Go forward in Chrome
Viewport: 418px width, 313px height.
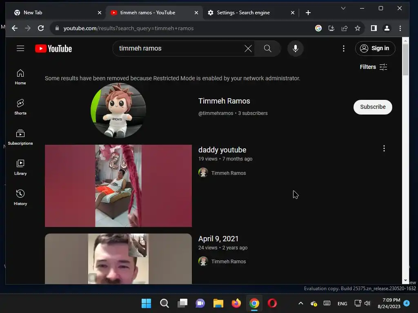pos(28,28)
